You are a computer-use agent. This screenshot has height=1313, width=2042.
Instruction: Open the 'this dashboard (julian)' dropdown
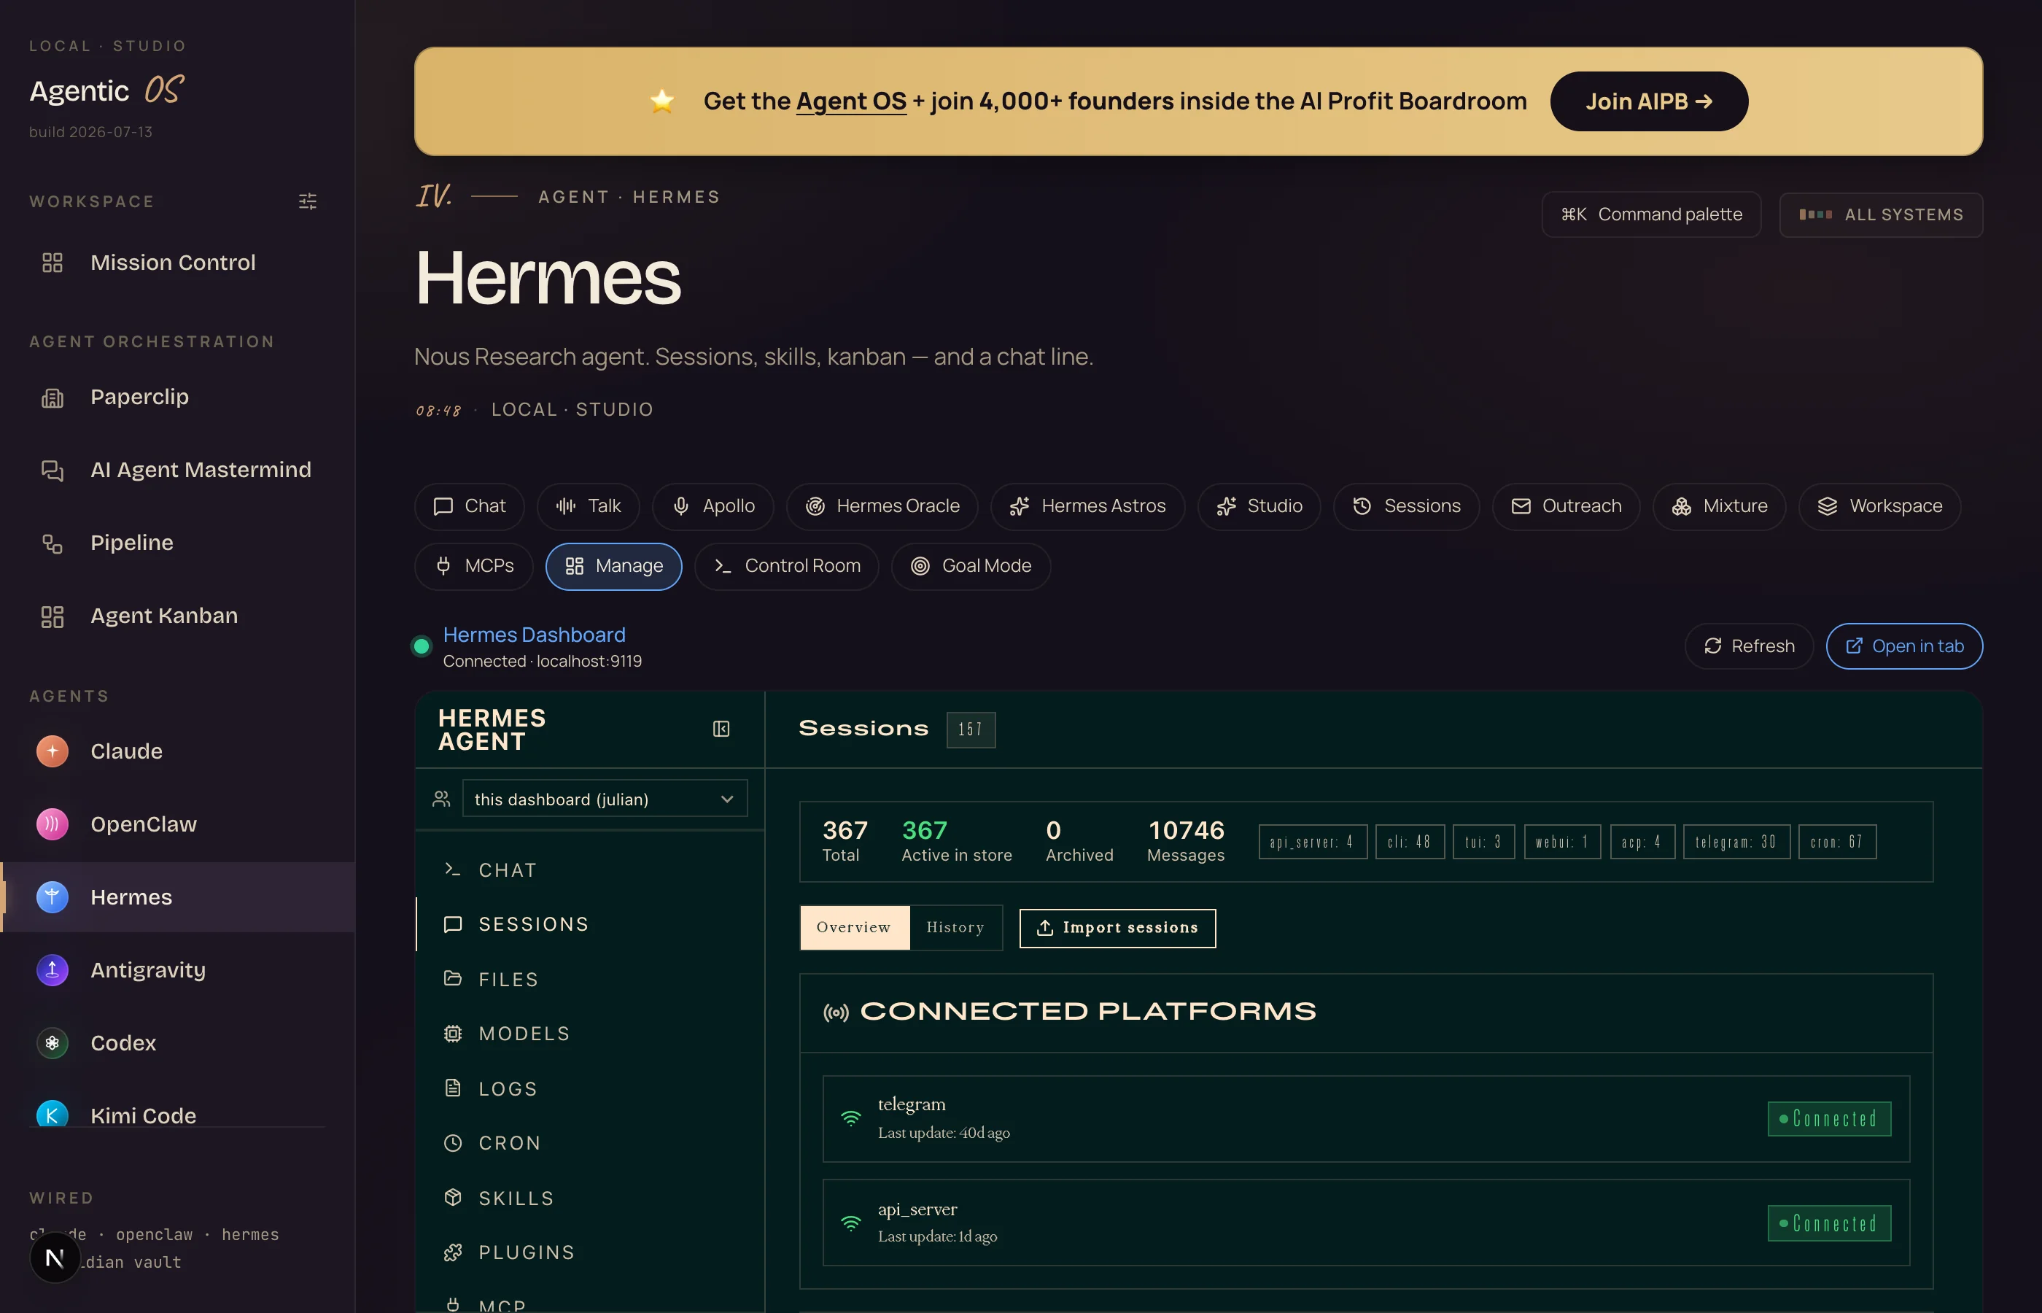(605, 799)
